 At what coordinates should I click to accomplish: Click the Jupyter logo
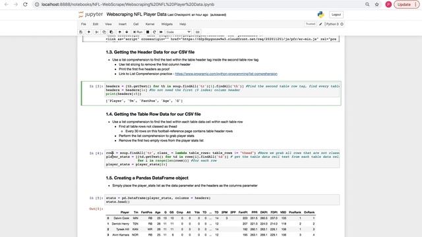point(91,14)
